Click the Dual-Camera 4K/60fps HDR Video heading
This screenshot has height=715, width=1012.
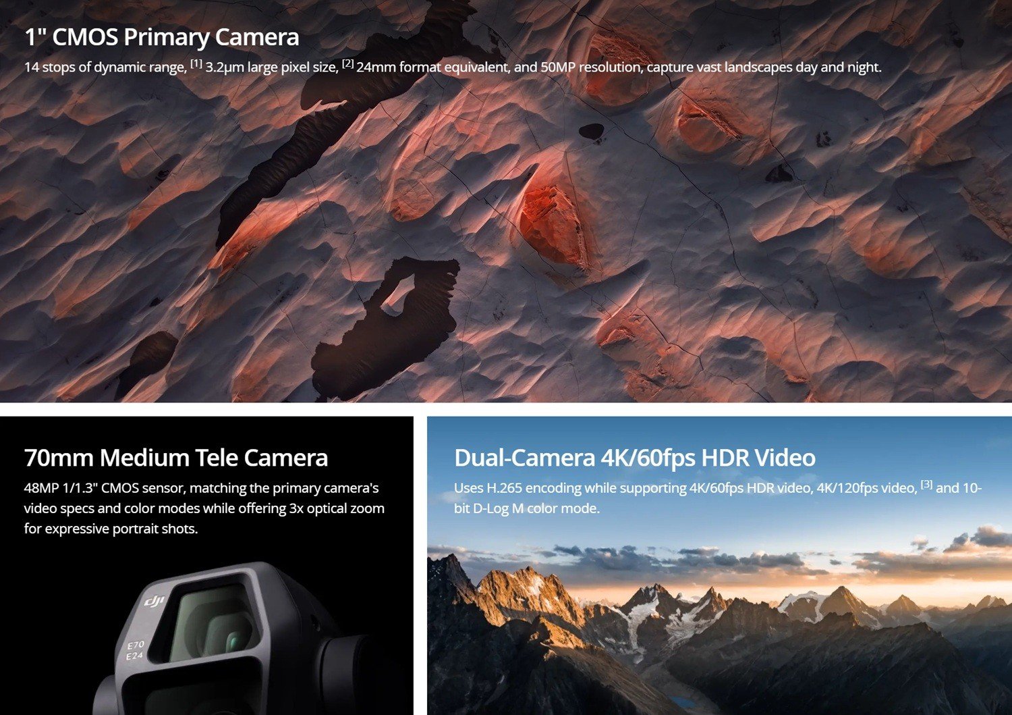[634, 458]
